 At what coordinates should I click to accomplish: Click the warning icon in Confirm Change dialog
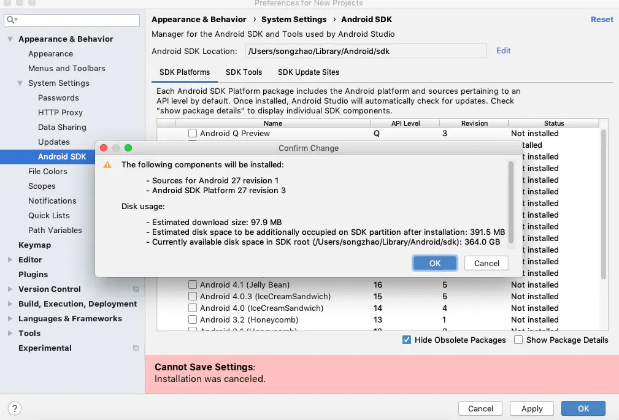[107, 164]
